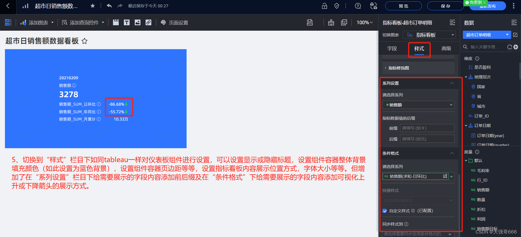The width and height of the screenshot is (521, 237).
Task: Switch to the 高级 tab
Action: coord(446,48)
